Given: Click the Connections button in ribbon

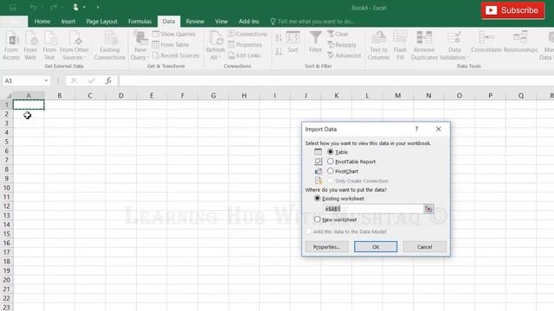Looking at the screenshot, I should click(248, 34).
